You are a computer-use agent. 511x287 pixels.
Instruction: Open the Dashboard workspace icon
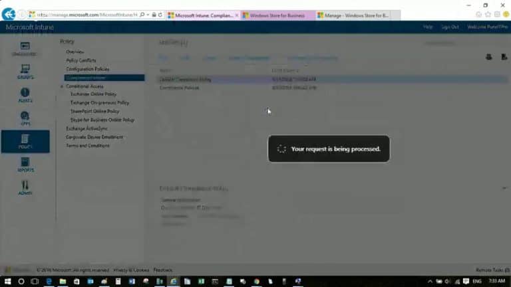coord(25,48)
